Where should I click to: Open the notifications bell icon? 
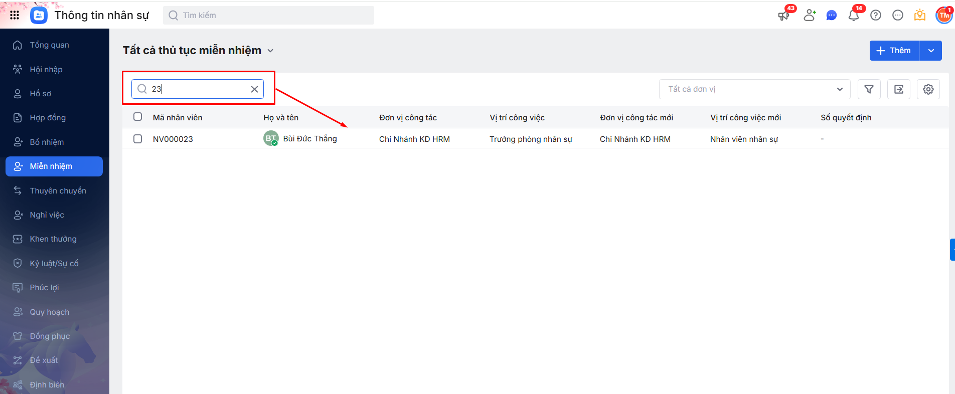854,16
